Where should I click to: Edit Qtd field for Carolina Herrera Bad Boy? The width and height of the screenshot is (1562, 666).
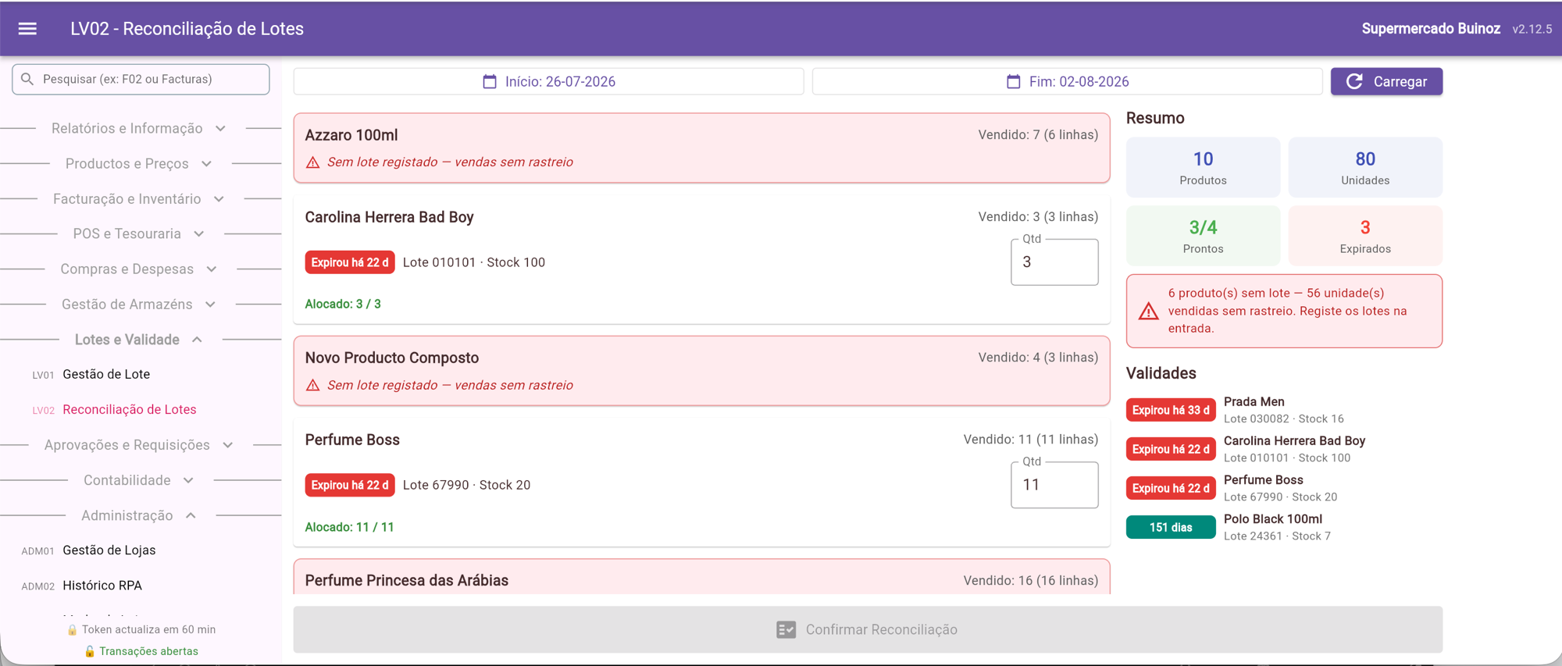pyautogui.click(x=1054, y=262)
